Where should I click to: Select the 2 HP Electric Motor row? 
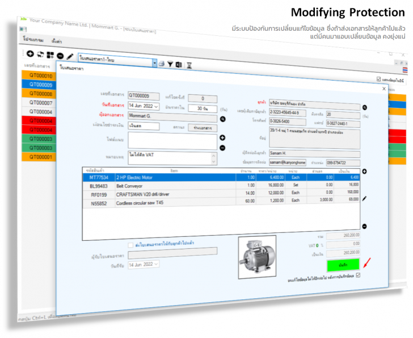221,177
